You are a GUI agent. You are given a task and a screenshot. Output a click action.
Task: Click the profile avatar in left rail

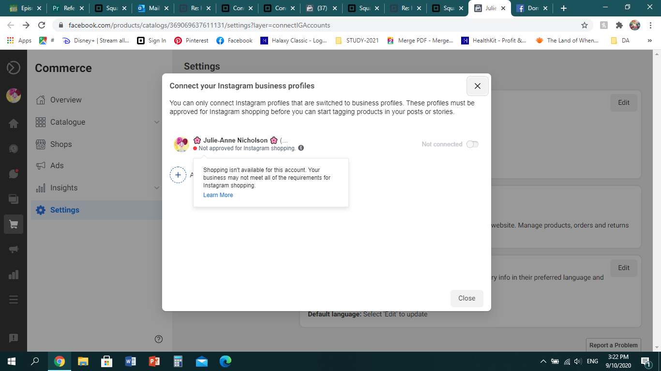(14, 96)
